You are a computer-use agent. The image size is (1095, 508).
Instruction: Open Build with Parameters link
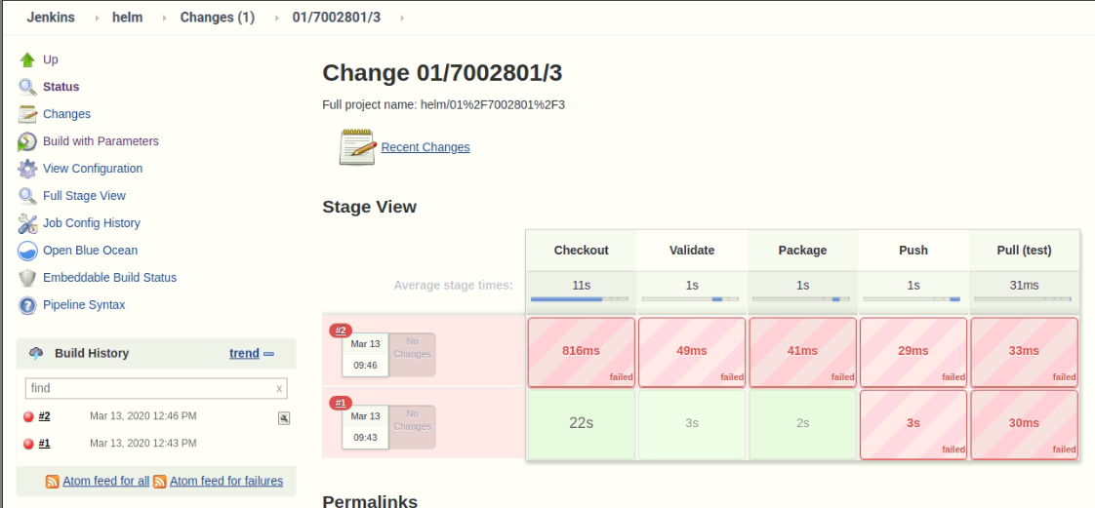(101, 141)
